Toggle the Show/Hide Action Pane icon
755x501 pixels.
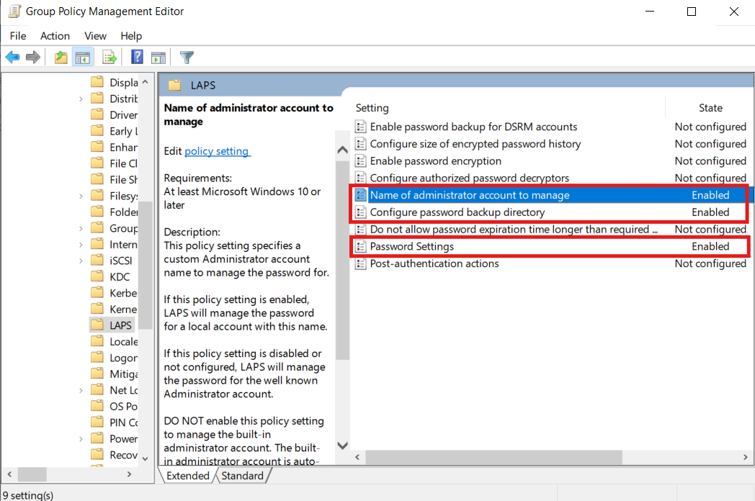[x=158, y=58]
